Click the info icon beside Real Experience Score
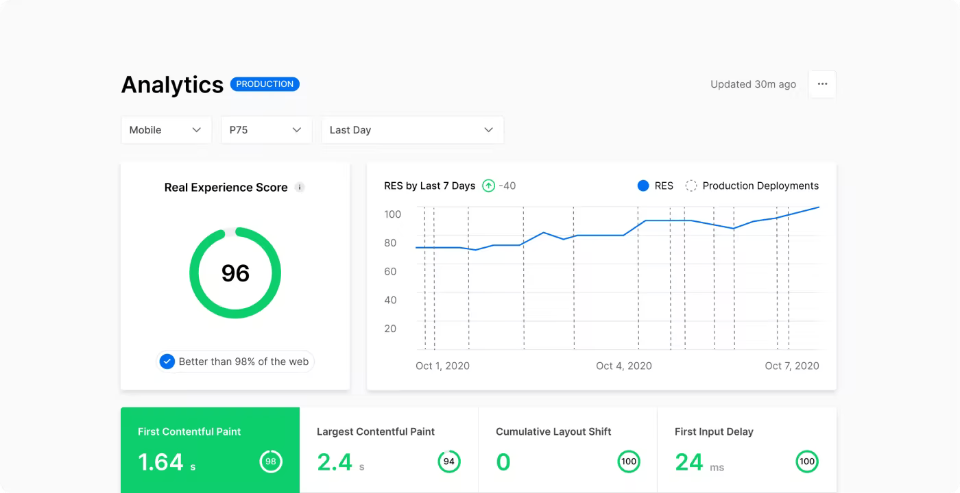Screen dimensions: 960x493 (x=300, y=188)
